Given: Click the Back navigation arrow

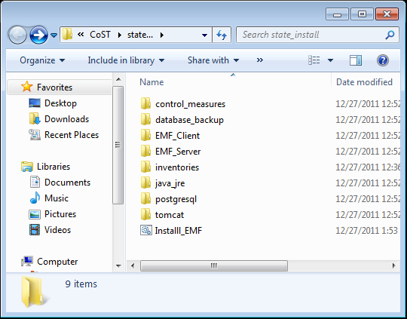Looking at the screenshot, I should [x=17, y=35].
